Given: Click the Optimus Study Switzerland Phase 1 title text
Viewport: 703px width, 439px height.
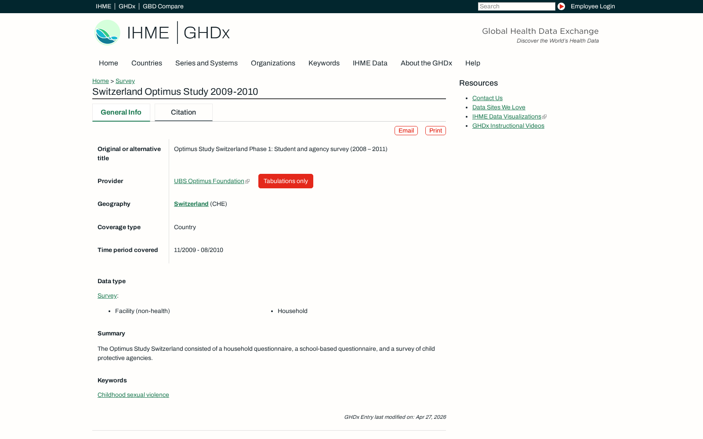Looking at the screenshot, I should pyautogui.click(x=281, y=149).
